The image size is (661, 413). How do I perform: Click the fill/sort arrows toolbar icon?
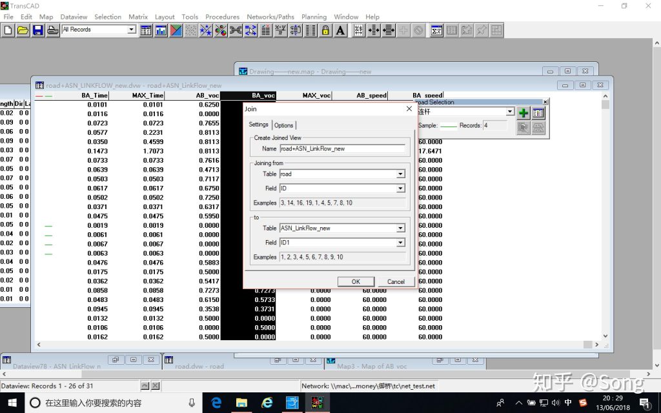click(x=296, y=30)
